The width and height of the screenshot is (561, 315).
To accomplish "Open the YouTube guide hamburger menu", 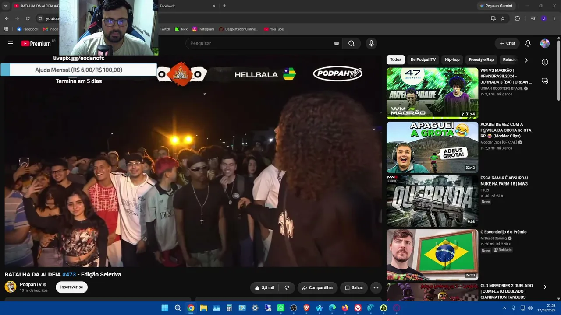I will click(11, 43).
